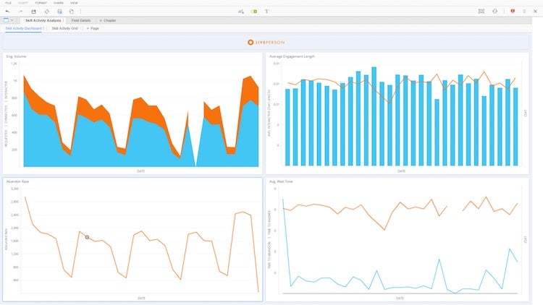Click the DATE axis label under Average Engagement Length
543x305 pixels.
401,171
